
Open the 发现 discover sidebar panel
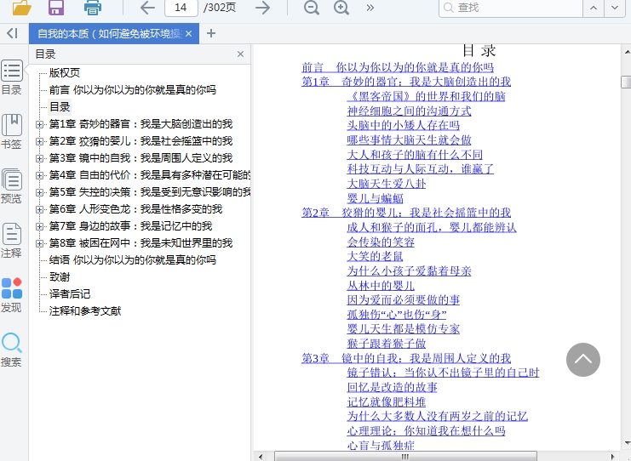[12, 295]
